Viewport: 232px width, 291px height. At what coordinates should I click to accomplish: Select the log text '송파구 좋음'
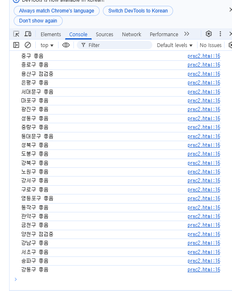tap(35, 261)
